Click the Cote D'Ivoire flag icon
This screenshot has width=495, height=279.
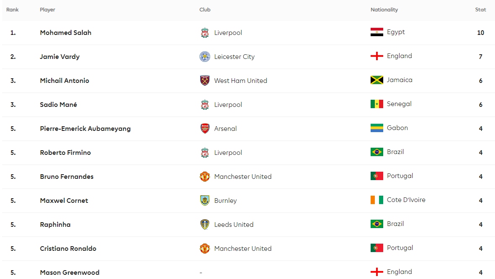click(377, 200)
